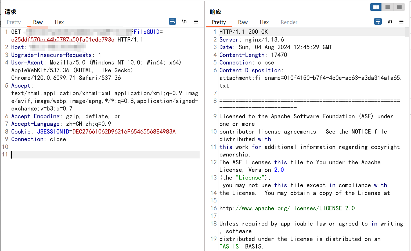The image size is (411, 251).
Task: Switch response to Render tab
Action: coord(289,22)
